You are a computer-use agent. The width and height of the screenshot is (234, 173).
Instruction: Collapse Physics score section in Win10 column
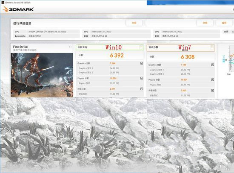click(142, 78)
